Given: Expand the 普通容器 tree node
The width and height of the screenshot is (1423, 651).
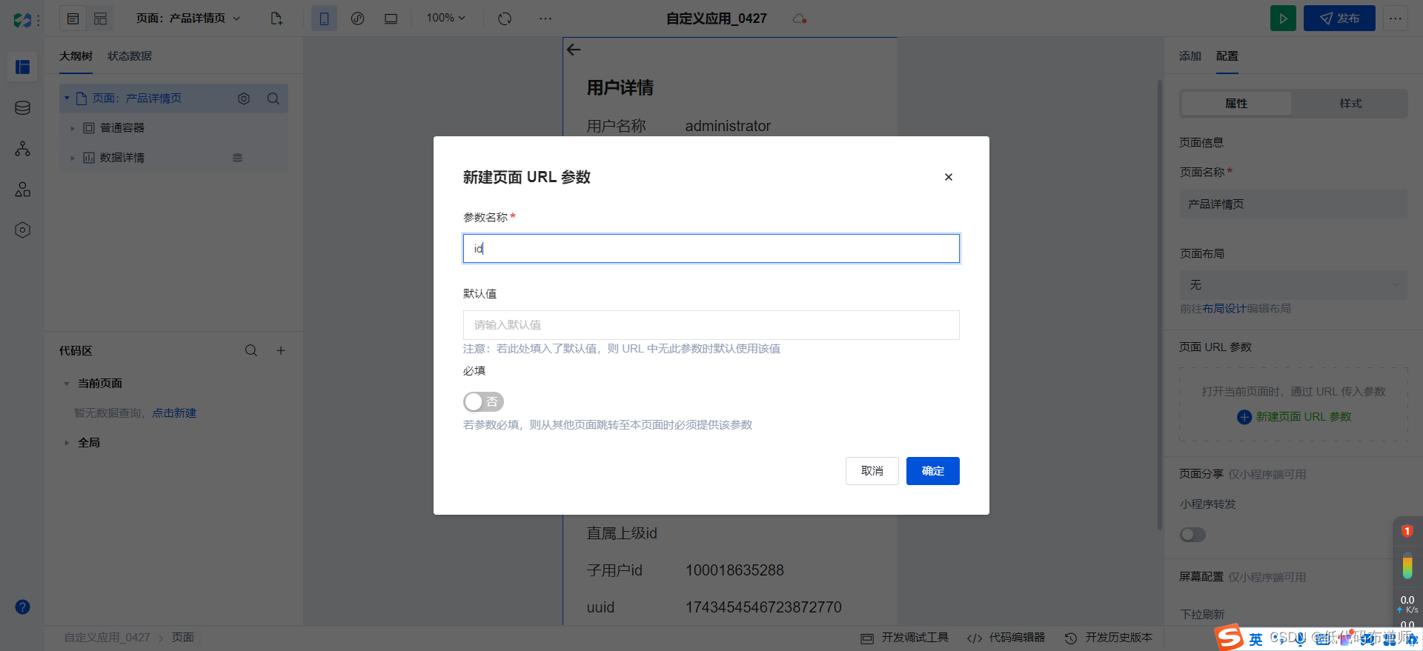Looking at the screenshot, I should [73, 128].
